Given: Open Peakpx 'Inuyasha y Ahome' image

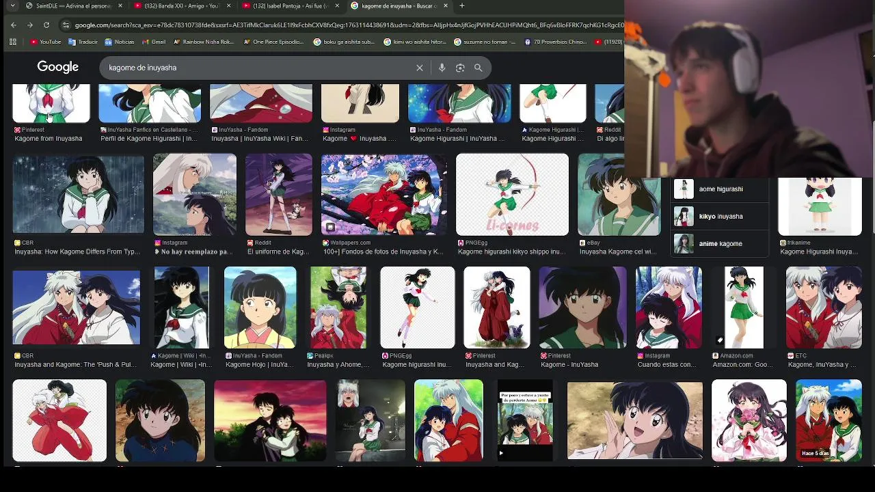Looking at the screenshot, I should 338,307.
